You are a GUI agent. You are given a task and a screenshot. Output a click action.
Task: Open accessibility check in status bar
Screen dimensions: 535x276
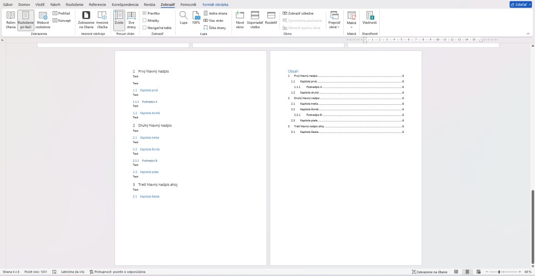tap(117, 272)
